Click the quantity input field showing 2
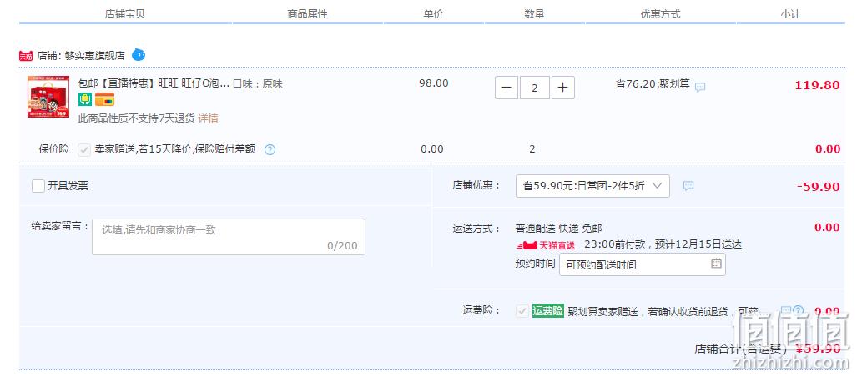Viewport: 857px width, 377px height. pyautogui.click(x=535, y=88)
